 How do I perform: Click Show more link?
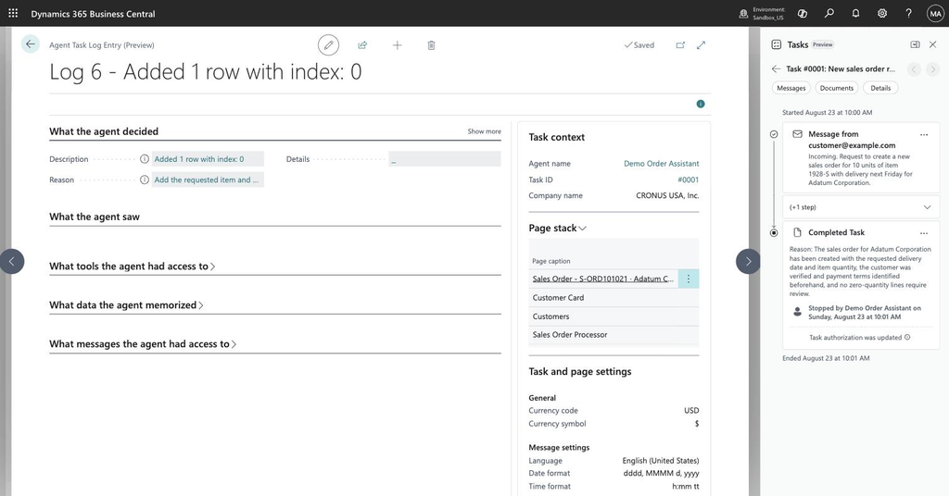pyautogui.click(x=484, y=131)
